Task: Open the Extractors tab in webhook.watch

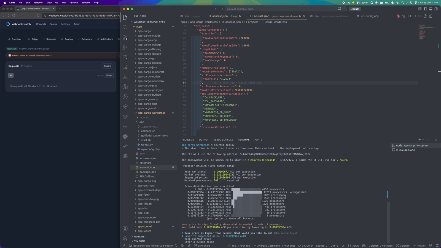Action: pyautogui.click(x=85, y=39)
